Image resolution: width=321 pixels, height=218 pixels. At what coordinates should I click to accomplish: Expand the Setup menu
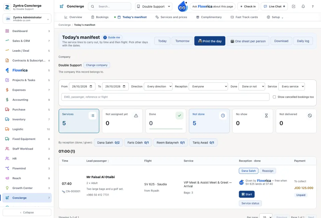[x=275, y=17]
